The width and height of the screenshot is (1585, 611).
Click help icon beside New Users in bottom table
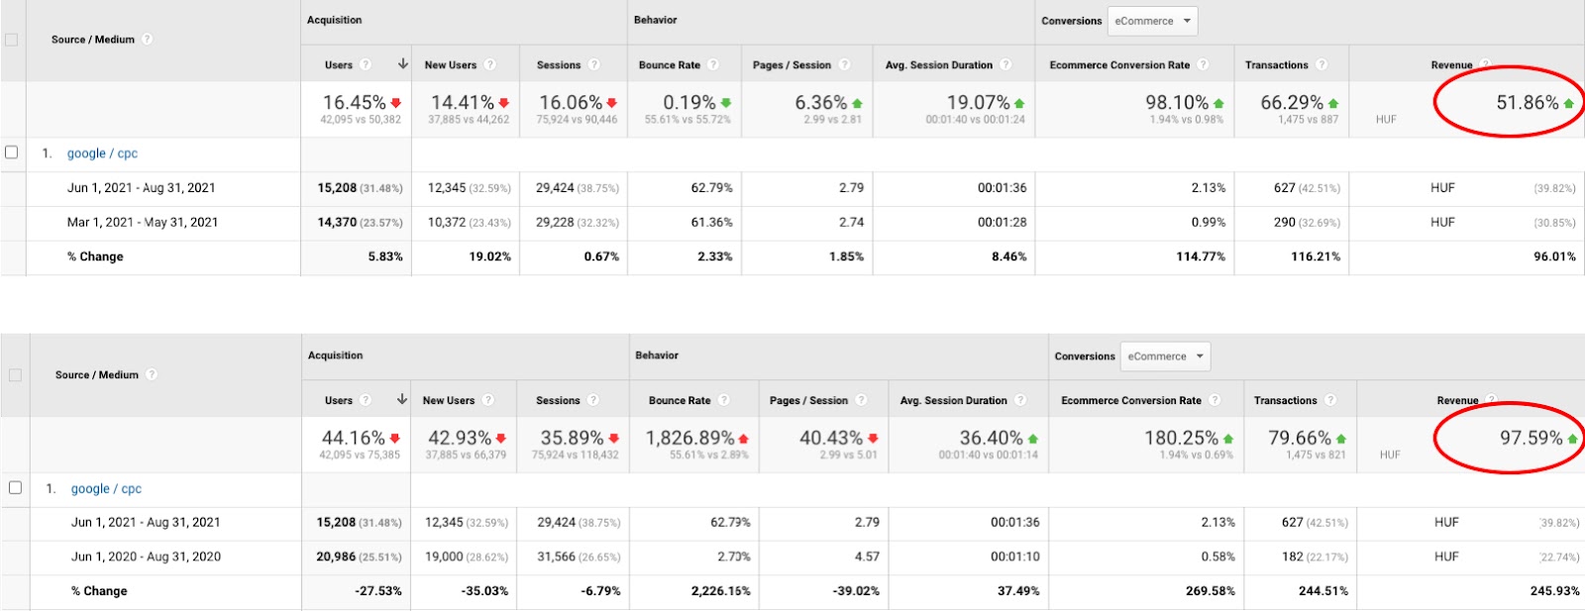(488, 401)
